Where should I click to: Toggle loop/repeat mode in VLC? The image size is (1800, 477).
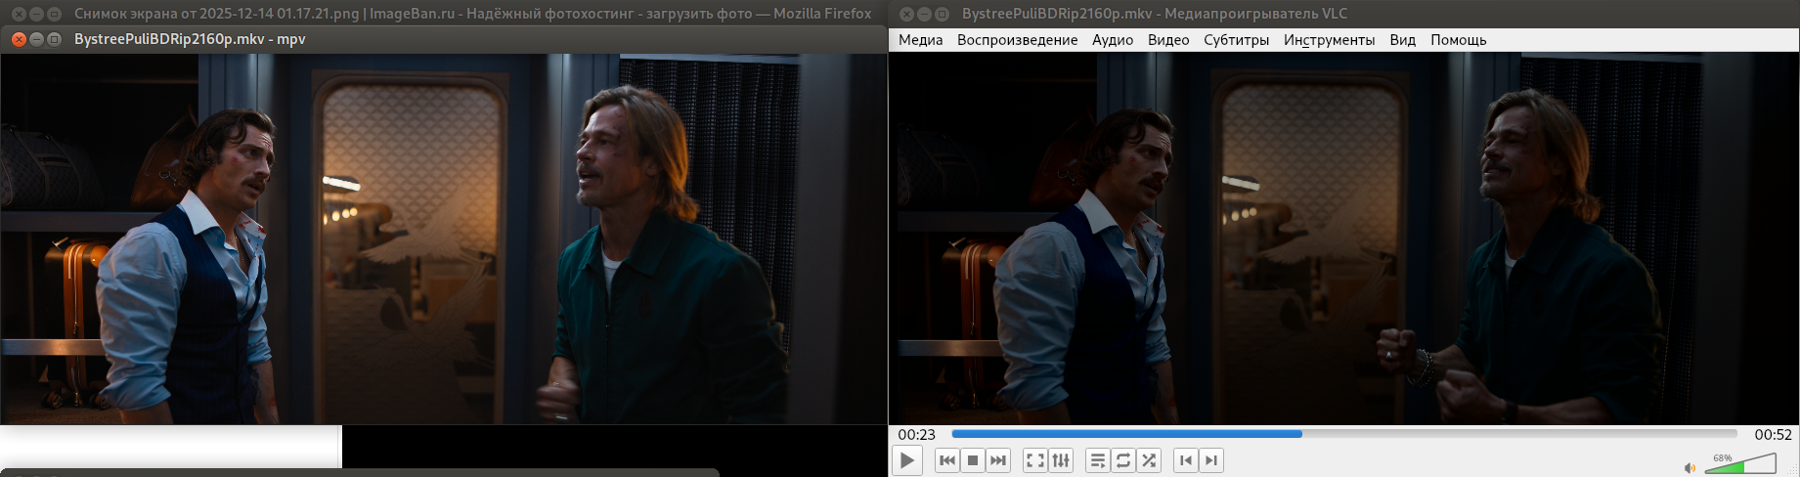point(1123,460)
